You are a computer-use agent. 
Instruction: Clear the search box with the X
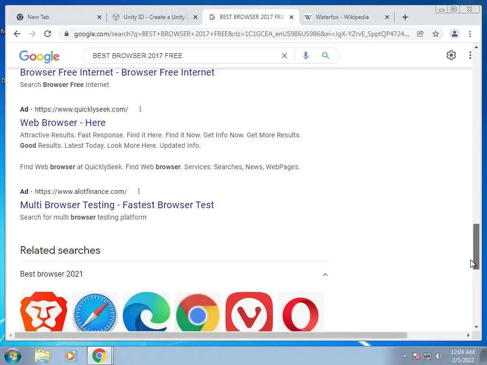284,56
